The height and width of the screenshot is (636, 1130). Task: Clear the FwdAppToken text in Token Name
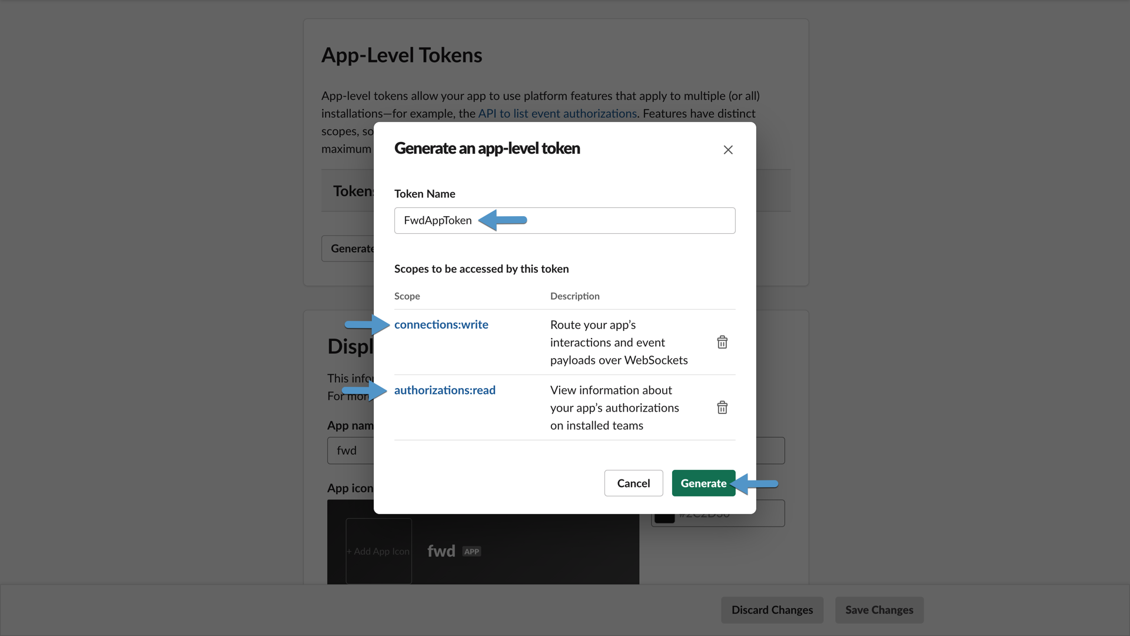437,220
